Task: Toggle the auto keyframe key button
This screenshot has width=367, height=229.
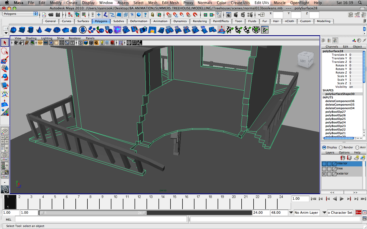Action: 358,212
